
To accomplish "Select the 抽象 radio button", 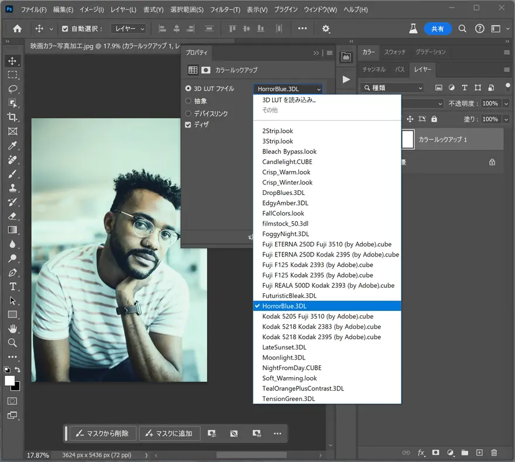I will tap(188, 101).
